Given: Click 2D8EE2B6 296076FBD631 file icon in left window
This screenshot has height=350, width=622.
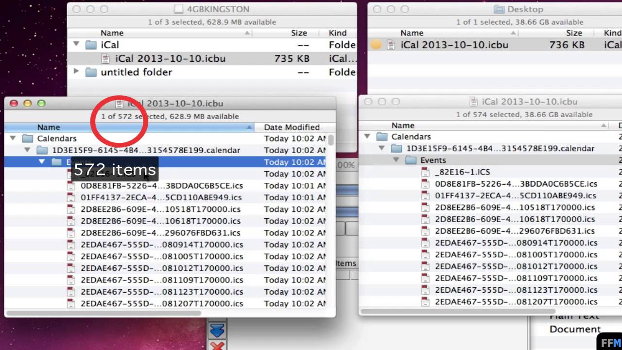Looking at the screenshot, I should (x=71, y=233).
